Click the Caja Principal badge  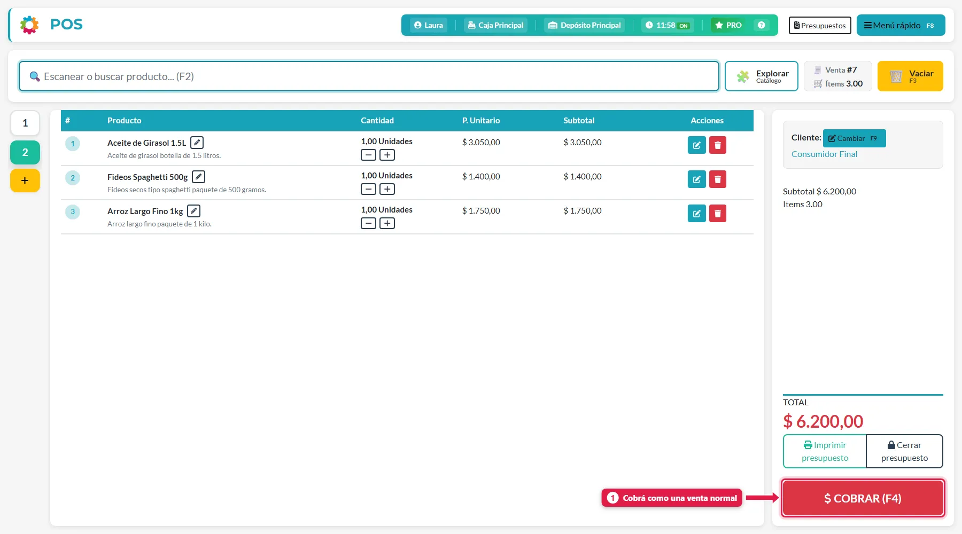[x=495, y=25]
